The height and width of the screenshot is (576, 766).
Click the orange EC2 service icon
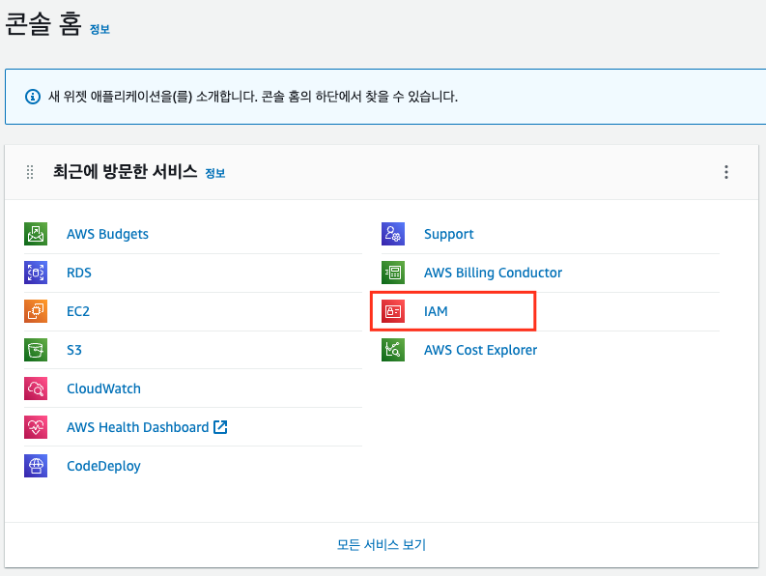click(x=36, y=311)
